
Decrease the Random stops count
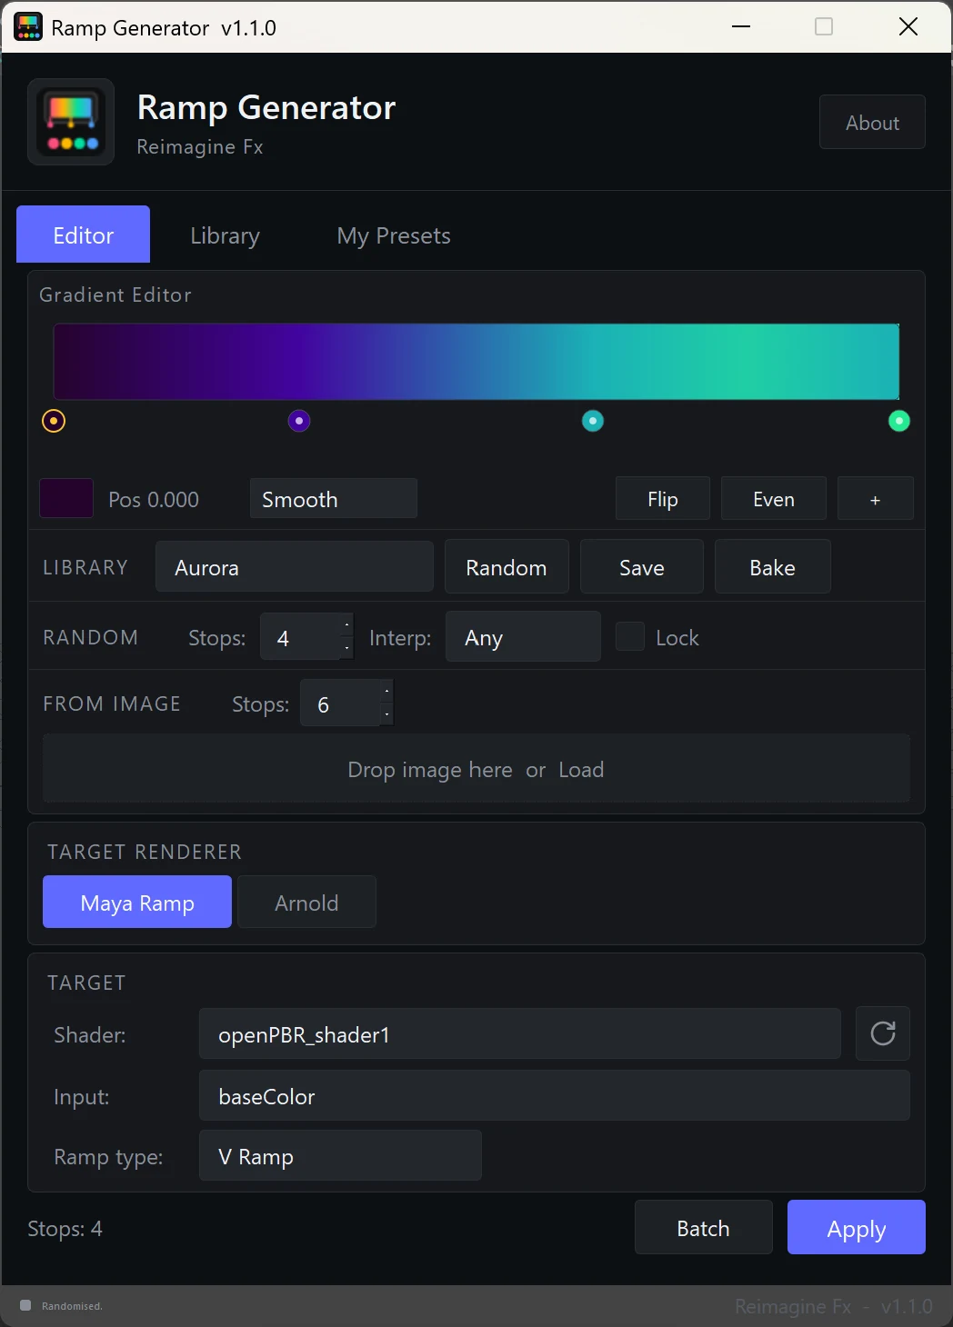click(347, 648)
